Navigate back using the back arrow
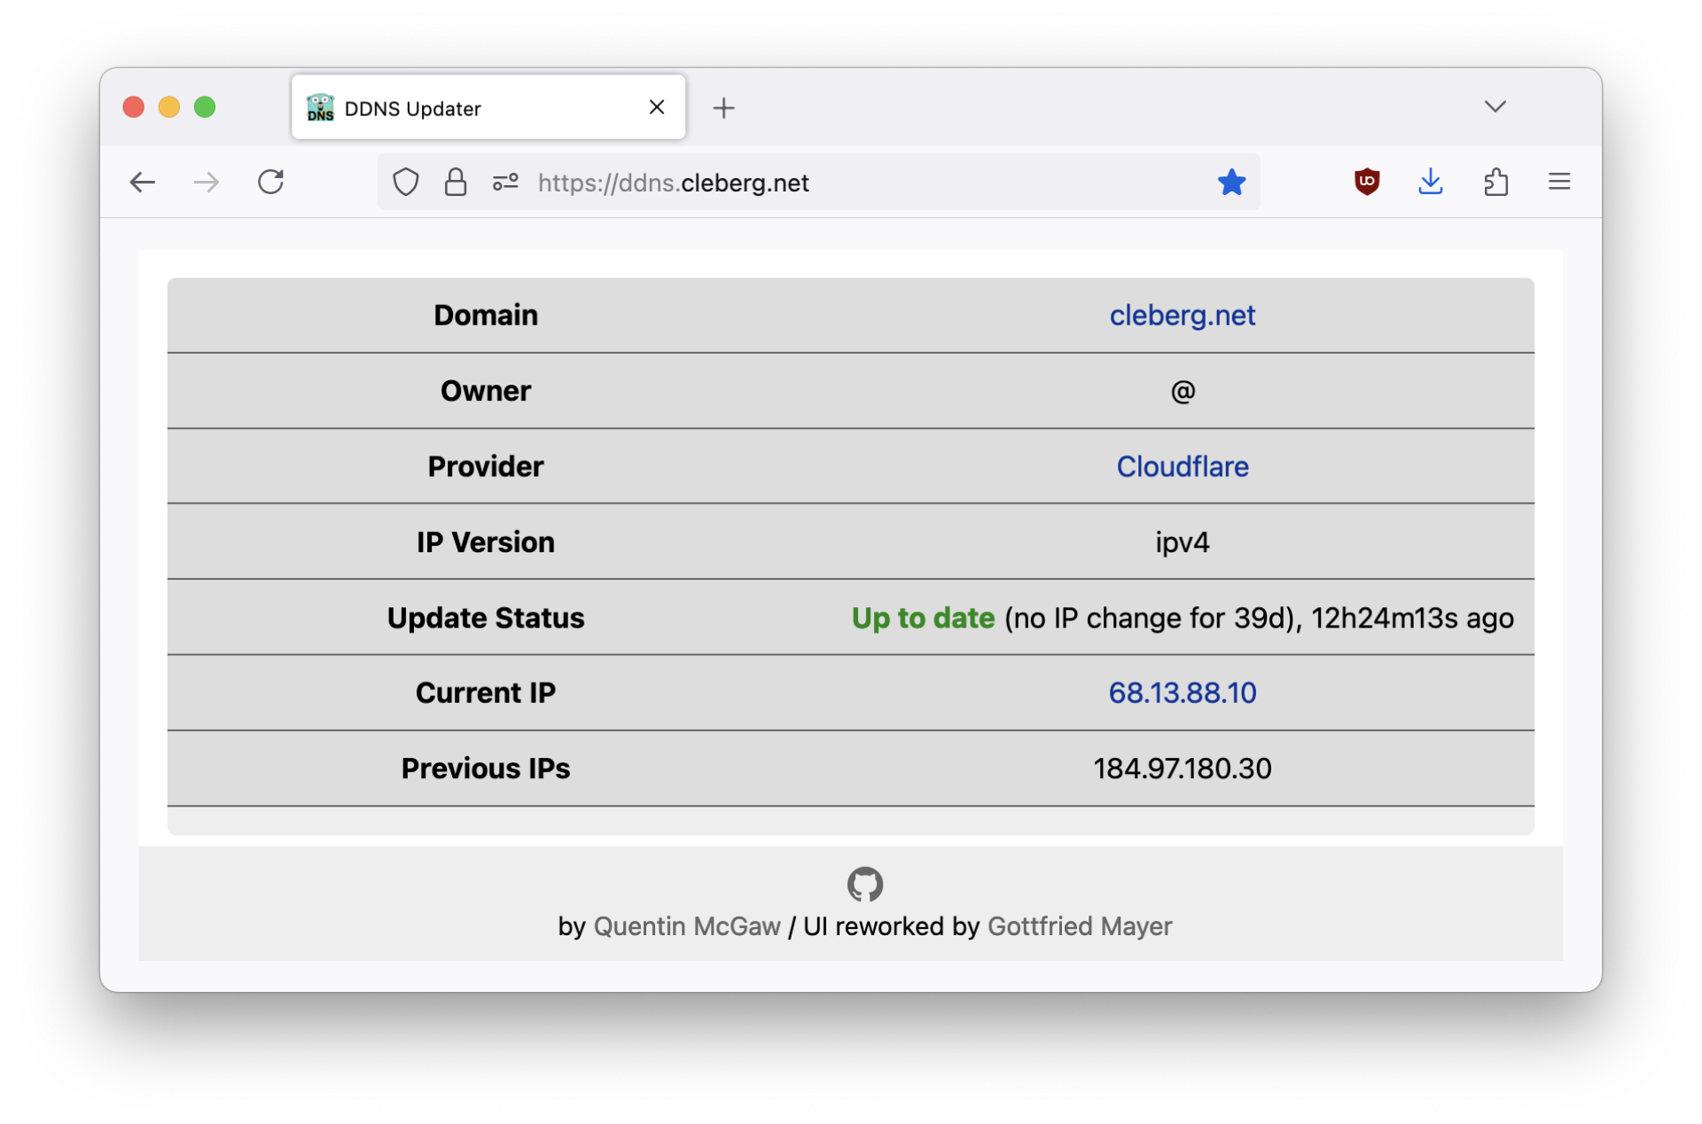The height and width of the screenshot is (1124, 1702). (x=142, y=182)
